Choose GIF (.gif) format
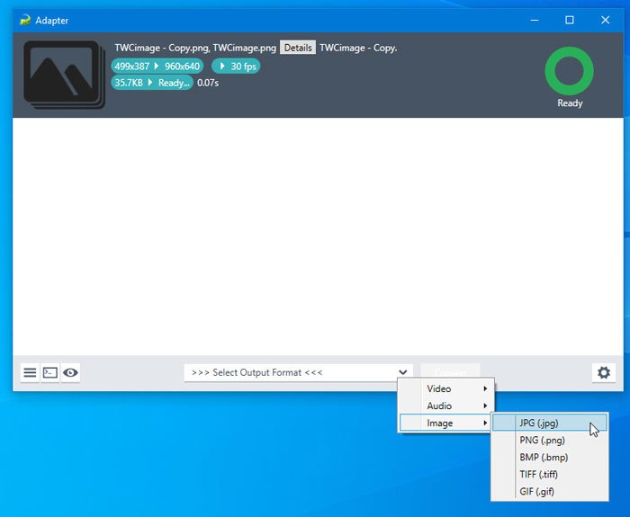Screen dimensions: 630x517 click(x=550, y=491)
